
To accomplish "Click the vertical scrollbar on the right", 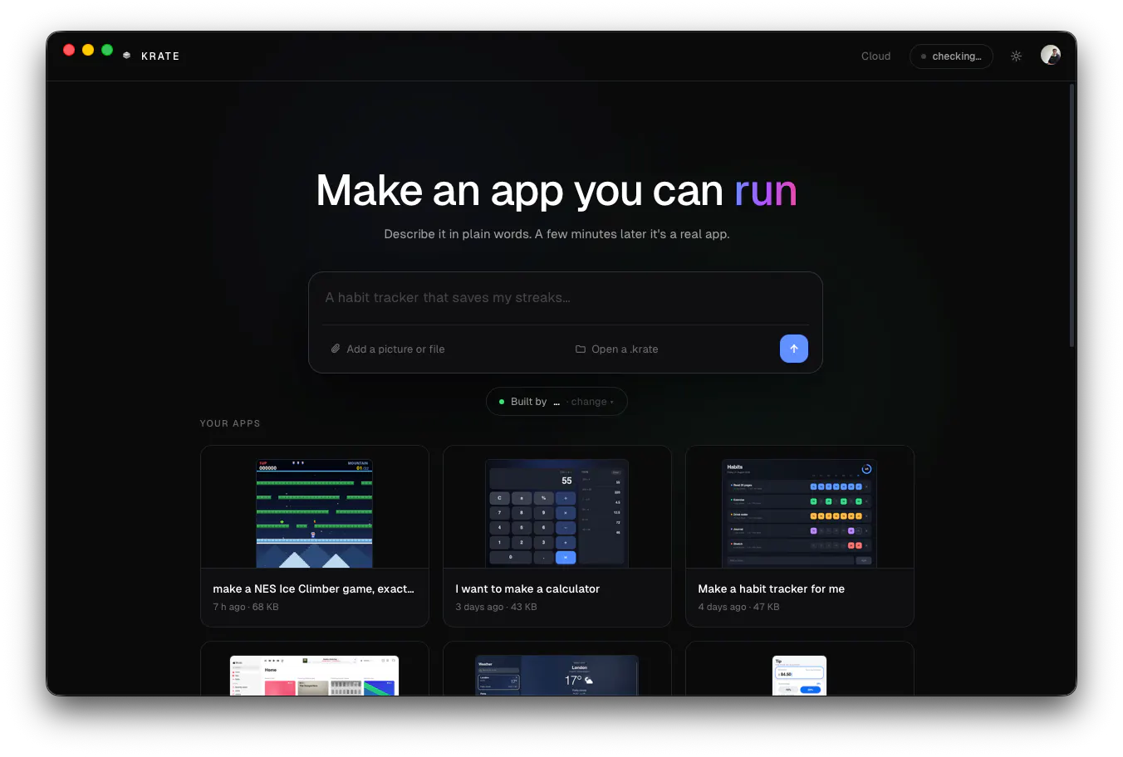I will (1072, 216).
